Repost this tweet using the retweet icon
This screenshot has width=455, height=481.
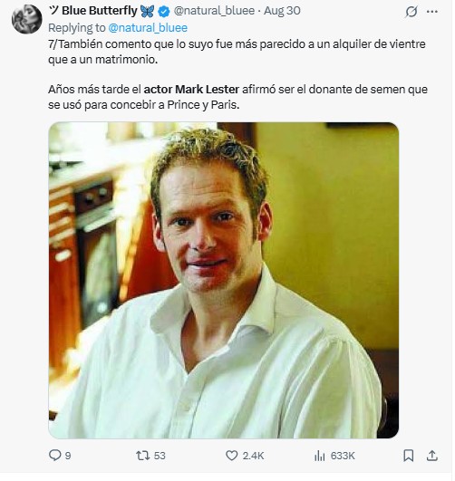click(x=143, y=457)
